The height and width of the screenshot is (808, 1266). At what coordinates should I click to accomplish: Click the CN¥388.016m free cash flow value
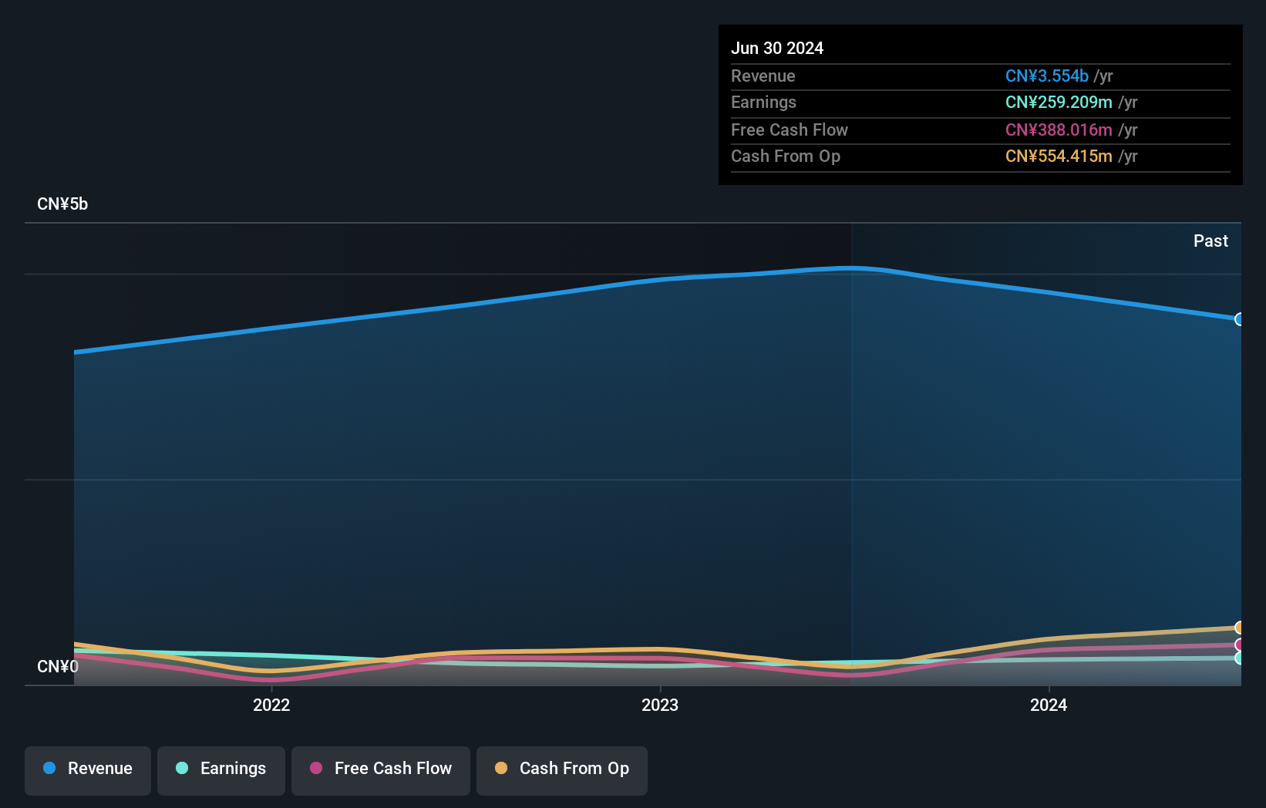tap(1059, 130)
